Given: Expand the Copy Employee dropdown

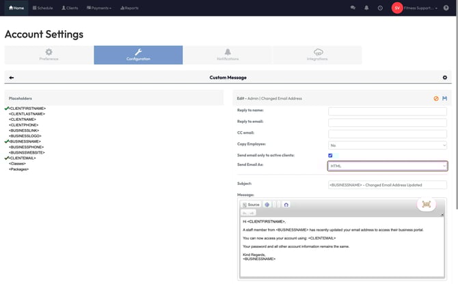Looking at the screenshot, I should click(x=388, y=145).
